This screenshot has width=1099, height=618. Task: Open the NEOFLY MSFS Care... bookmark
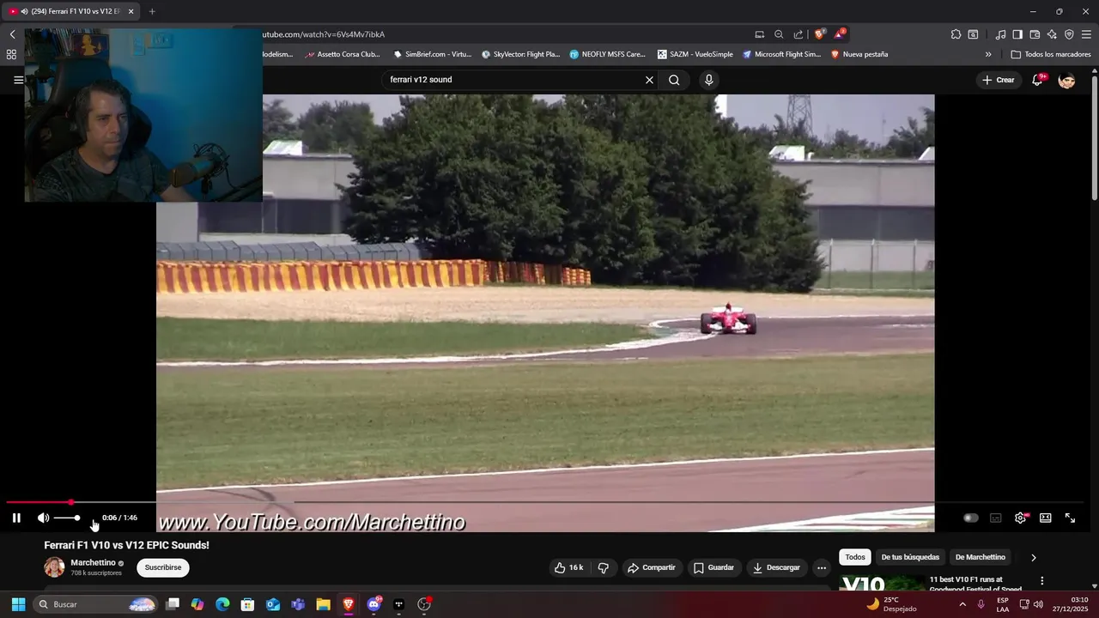(608, 54)
